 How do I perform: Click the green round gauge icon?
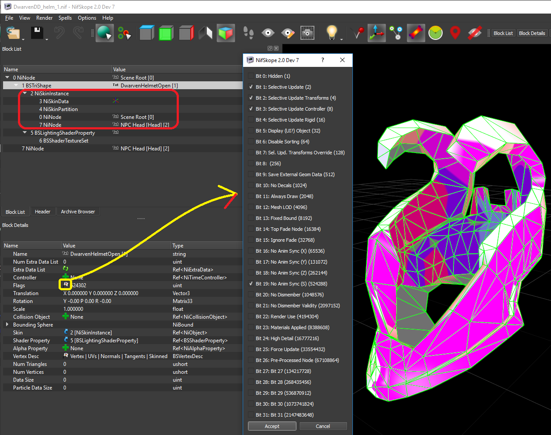436,33
